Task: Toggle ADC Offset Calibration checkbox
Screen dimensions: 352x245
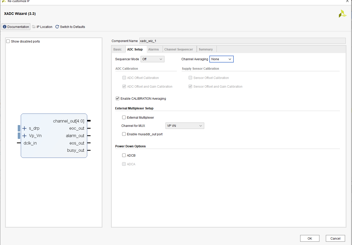Action: pos(124,78)
